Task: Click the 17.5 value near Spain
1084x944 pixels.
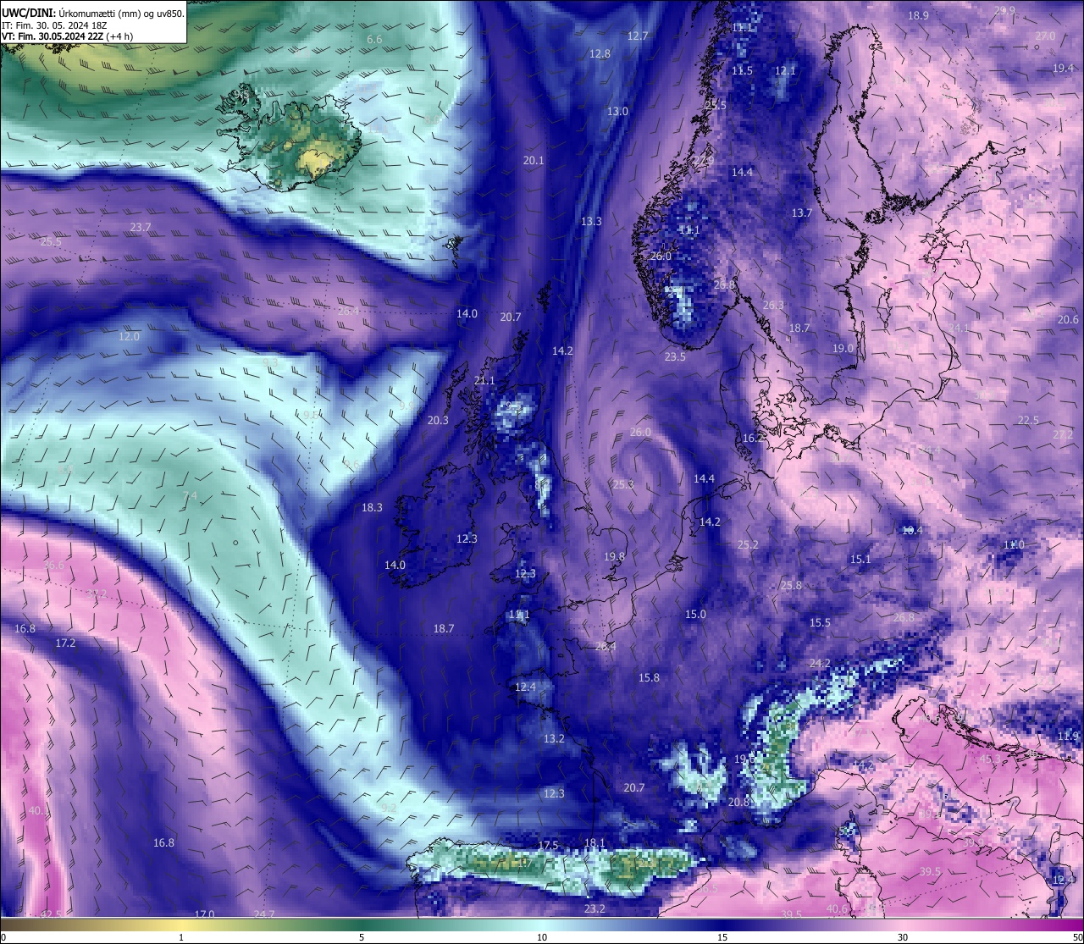Action: tap(548, 846)
